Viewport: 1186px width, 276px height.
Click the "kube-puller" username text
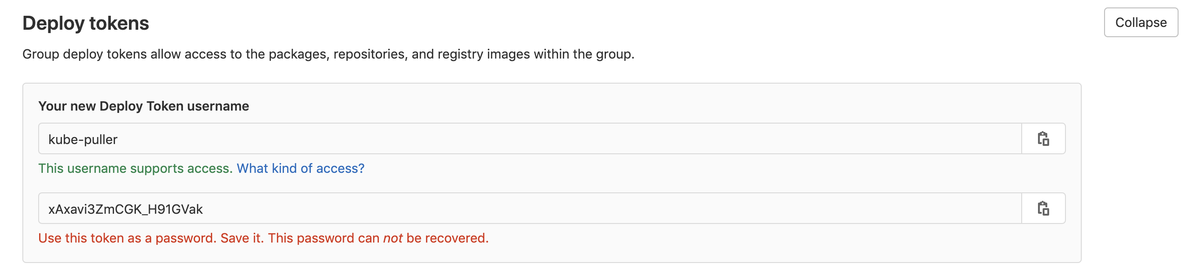point(83,139)
